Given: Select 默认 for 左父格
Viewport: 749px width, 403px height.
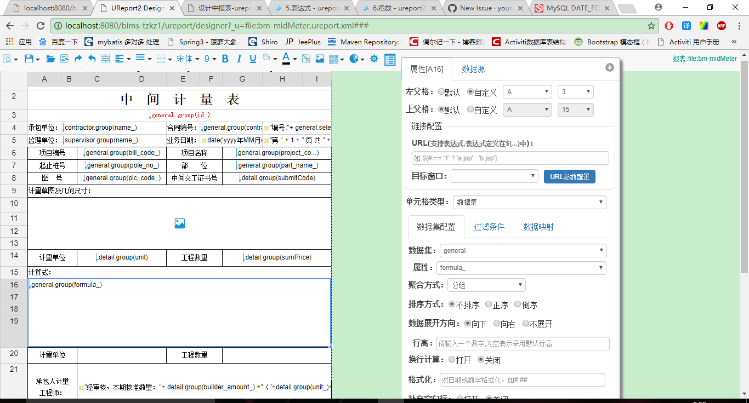Looking at the screenshot, I should tap(441, 92).
